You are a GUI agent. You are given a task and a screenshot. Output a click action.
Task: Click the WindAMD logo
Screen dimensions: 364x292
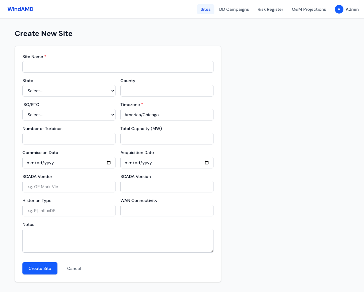pyautogui.click(x=20, y=9)
